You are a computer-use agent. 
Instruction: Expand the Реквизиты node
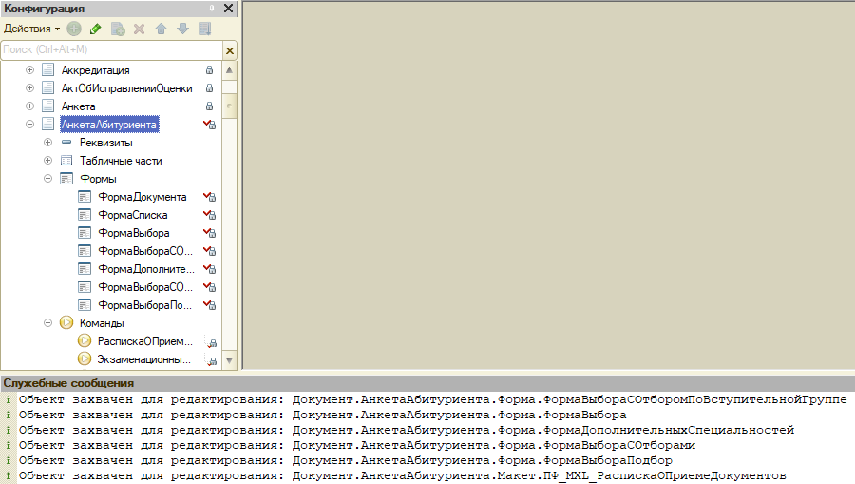pos(48,143)
